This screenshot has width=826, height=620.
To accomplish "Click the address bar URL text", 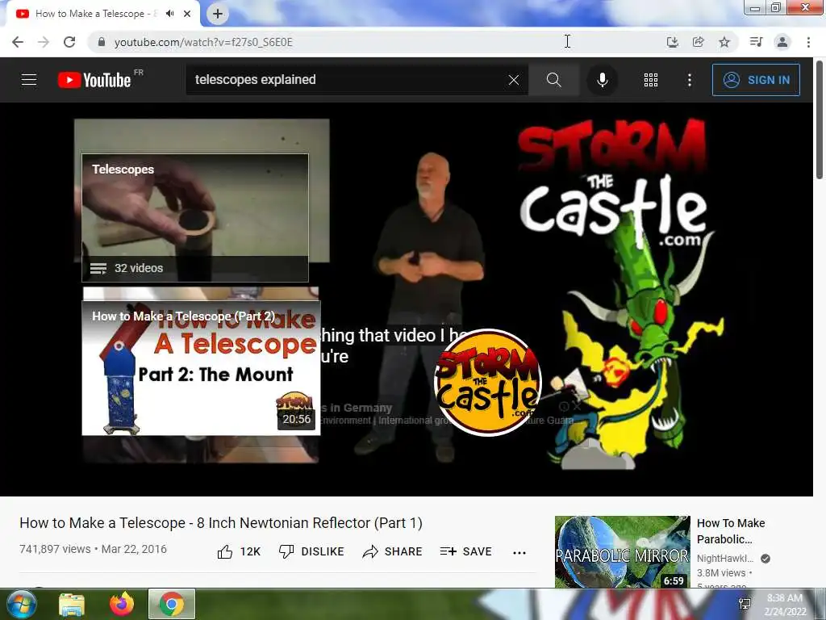I will 203,42.
